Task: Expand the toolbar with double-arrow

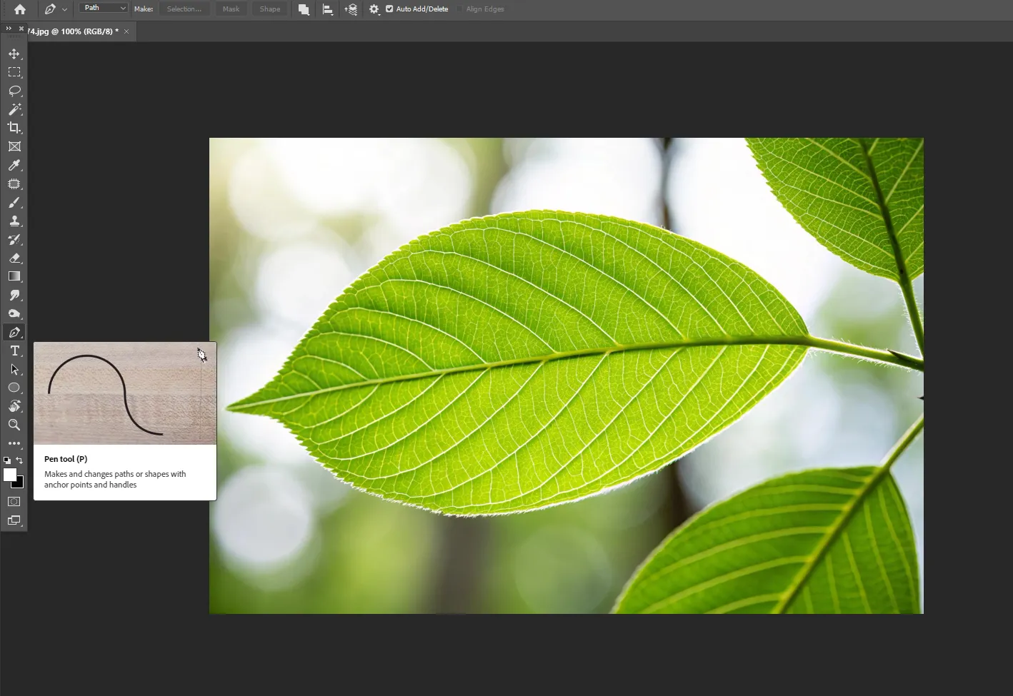Action: point(9,29)
